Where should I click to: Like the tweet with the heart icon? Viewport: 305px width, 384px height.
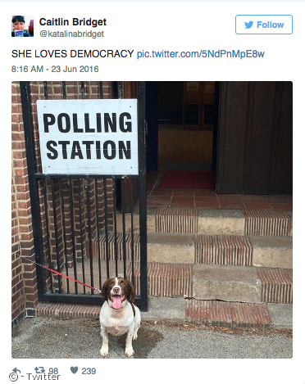pyautogui.click(x=74, y=370)
